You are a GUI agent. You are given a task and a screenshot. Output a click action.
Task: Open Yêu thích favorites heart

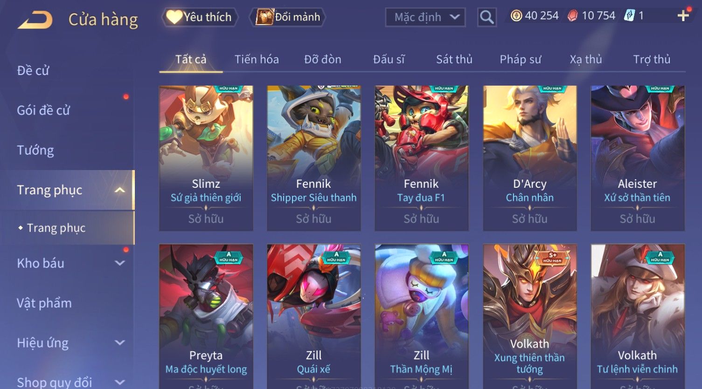click(200, 17)
